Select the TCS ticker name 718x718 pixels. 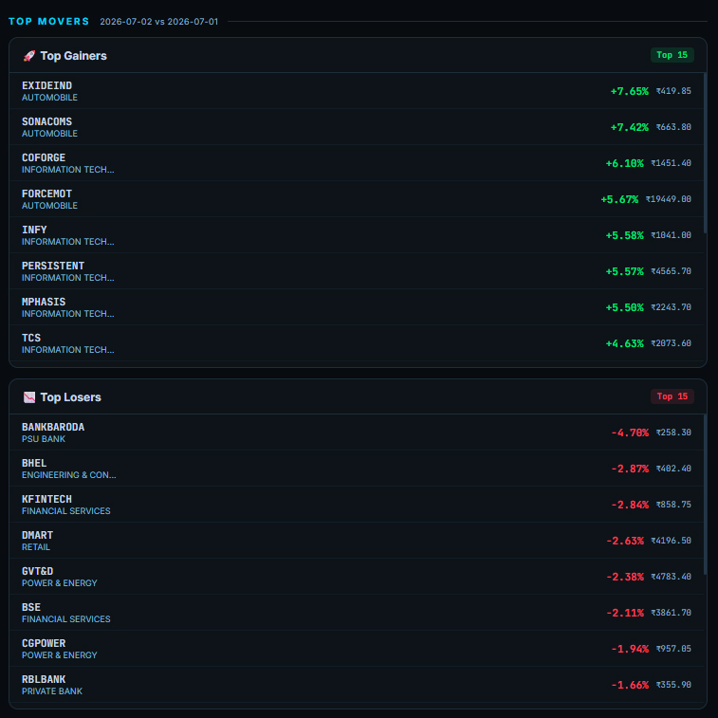pos(31,338)
